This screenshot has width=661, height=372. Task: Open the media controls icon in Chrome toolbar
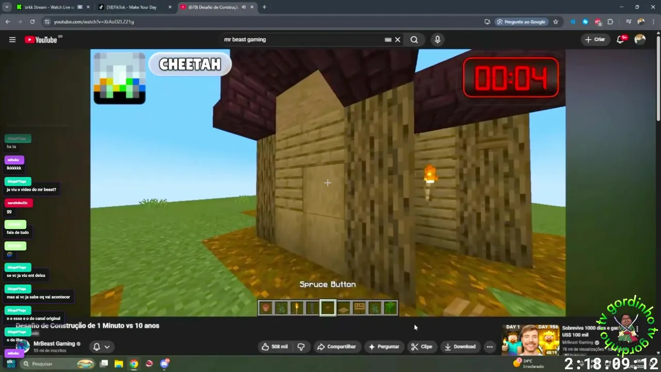pyautogui.click(x=628, y=22)
